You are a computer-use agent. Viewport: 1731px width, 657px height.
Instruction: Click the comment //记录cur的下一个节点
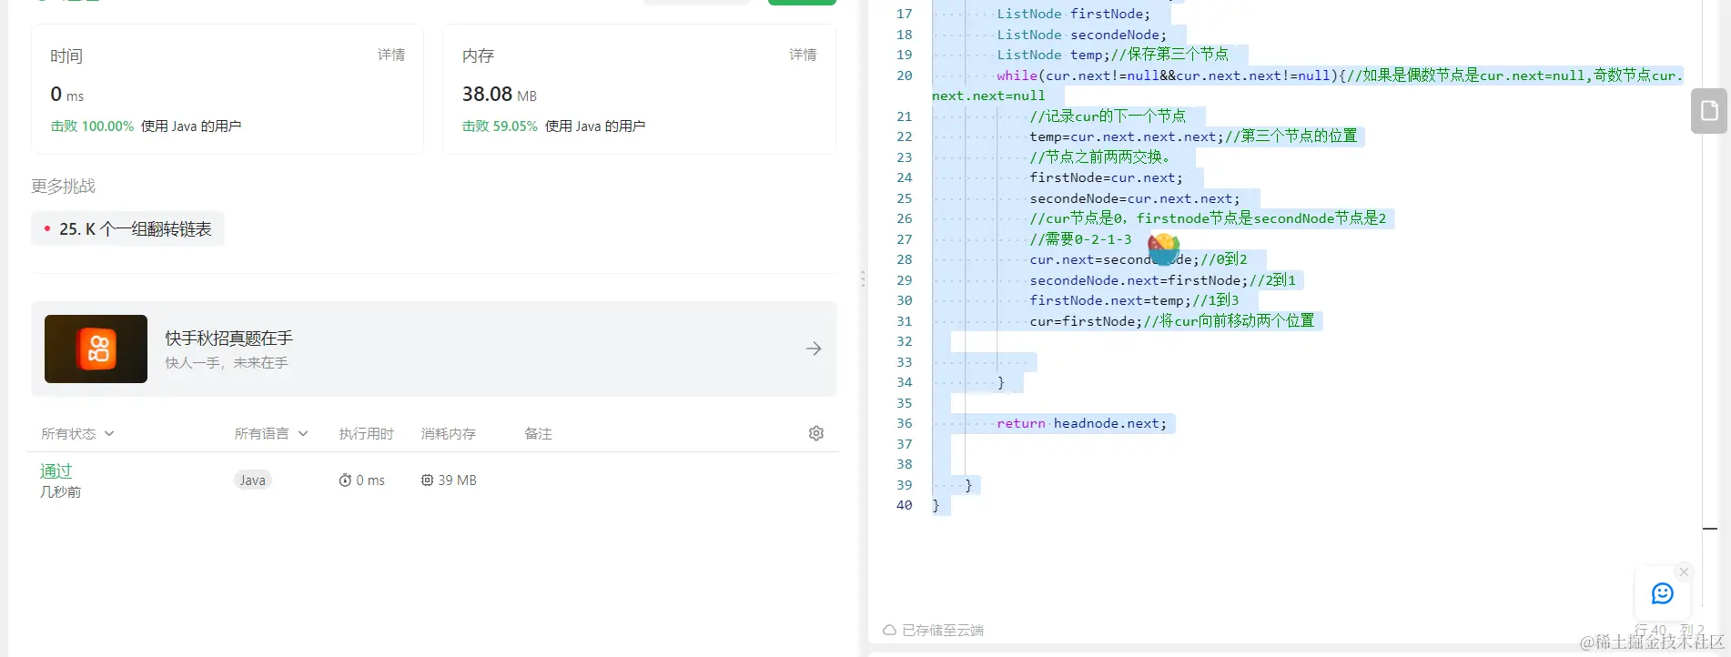click(1108, 116)
